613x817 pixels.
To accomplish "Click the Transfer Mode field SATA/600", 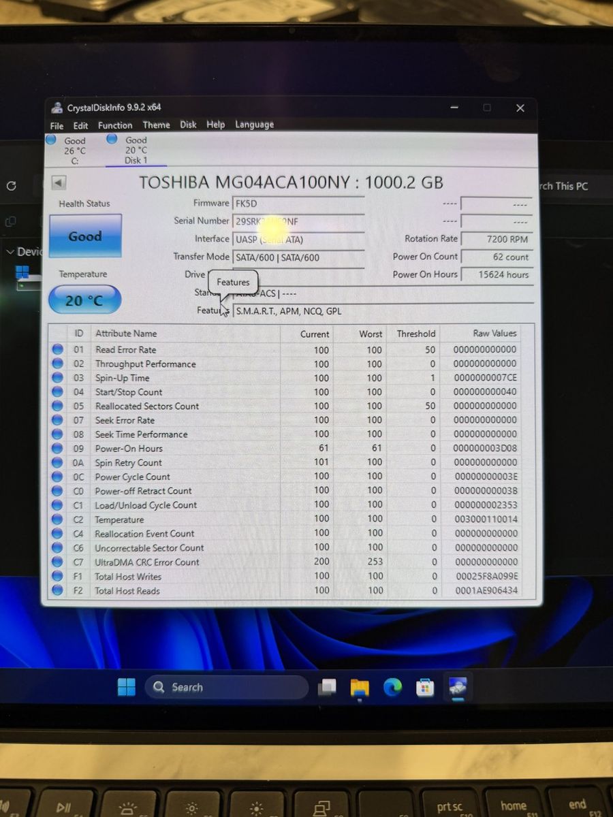I will click(298, 257).
